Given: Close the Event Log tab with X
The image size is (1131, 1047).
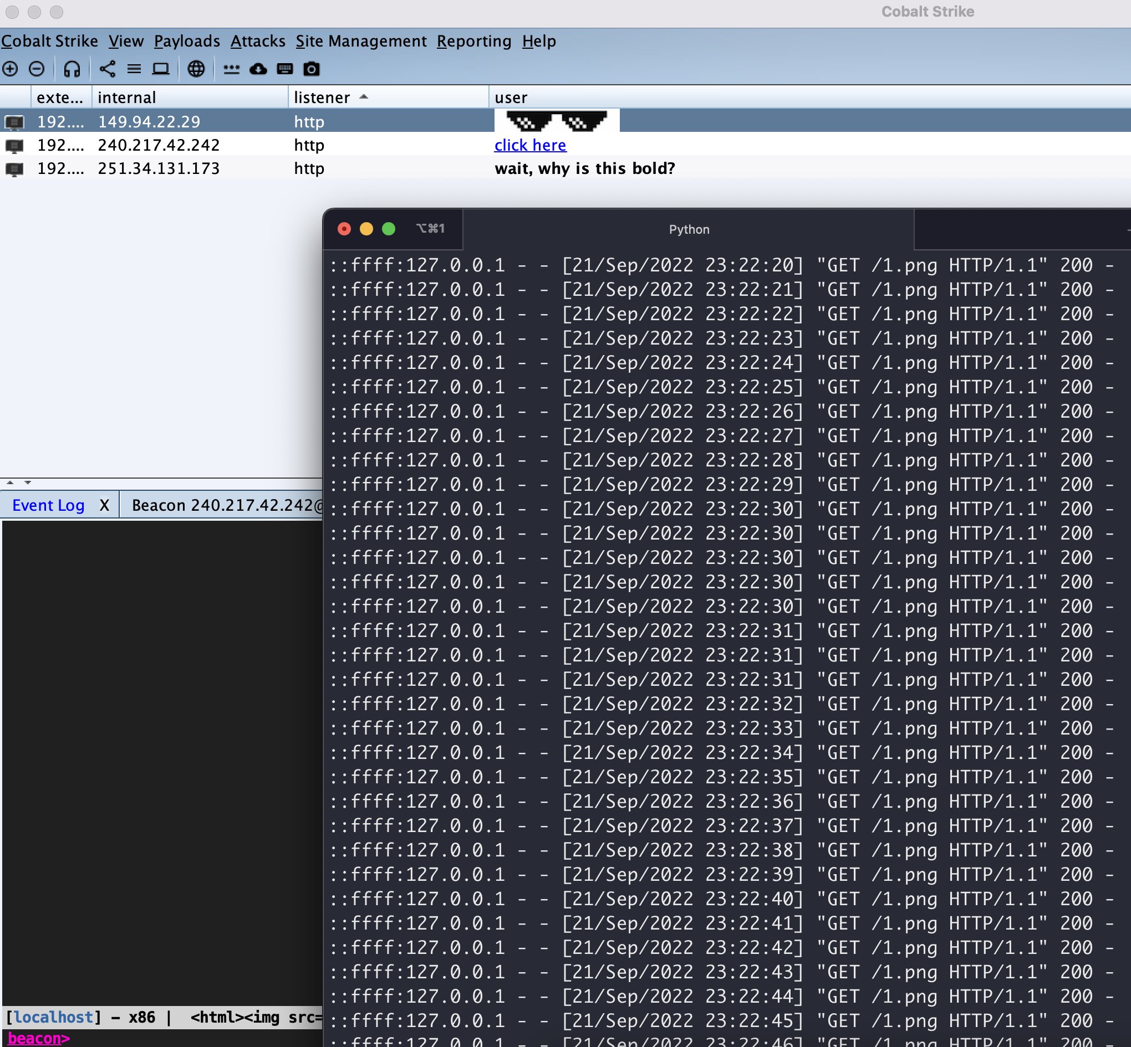Looking at the screenshot, I should click(104, 505).
